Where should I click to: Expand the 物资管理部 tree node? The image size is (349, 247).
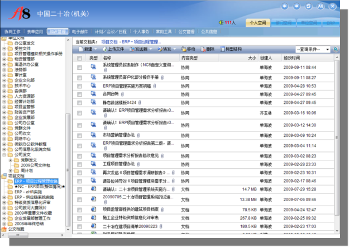pos(4,59)
